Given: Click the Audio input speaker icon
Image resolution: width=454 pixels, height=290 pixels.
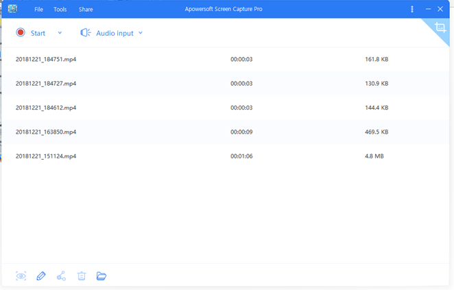Looking at the screenshot, I should pos(86,33).
